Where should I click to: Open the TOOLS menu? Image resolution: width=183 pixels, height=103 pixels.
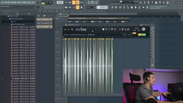pyautogui.click(x=29, y=2)
